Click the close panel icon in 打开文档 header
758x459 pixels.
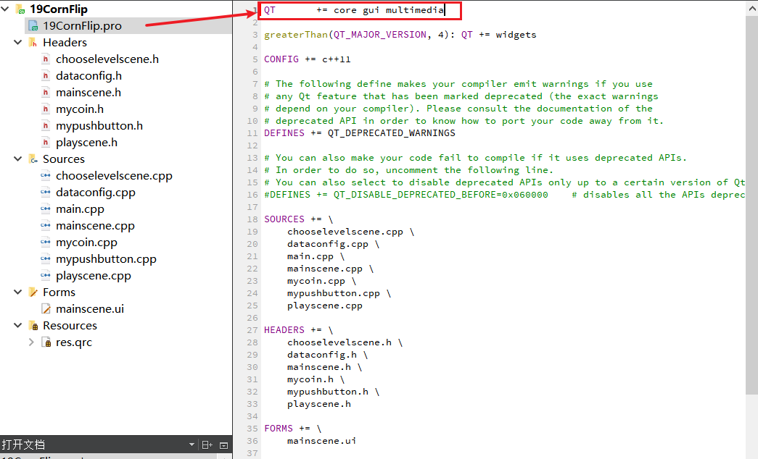(223, 445)
